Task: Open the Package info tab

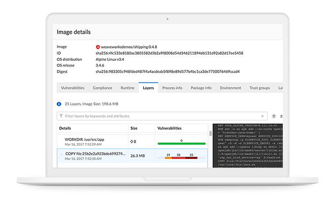Action: (x=201, y=88)
